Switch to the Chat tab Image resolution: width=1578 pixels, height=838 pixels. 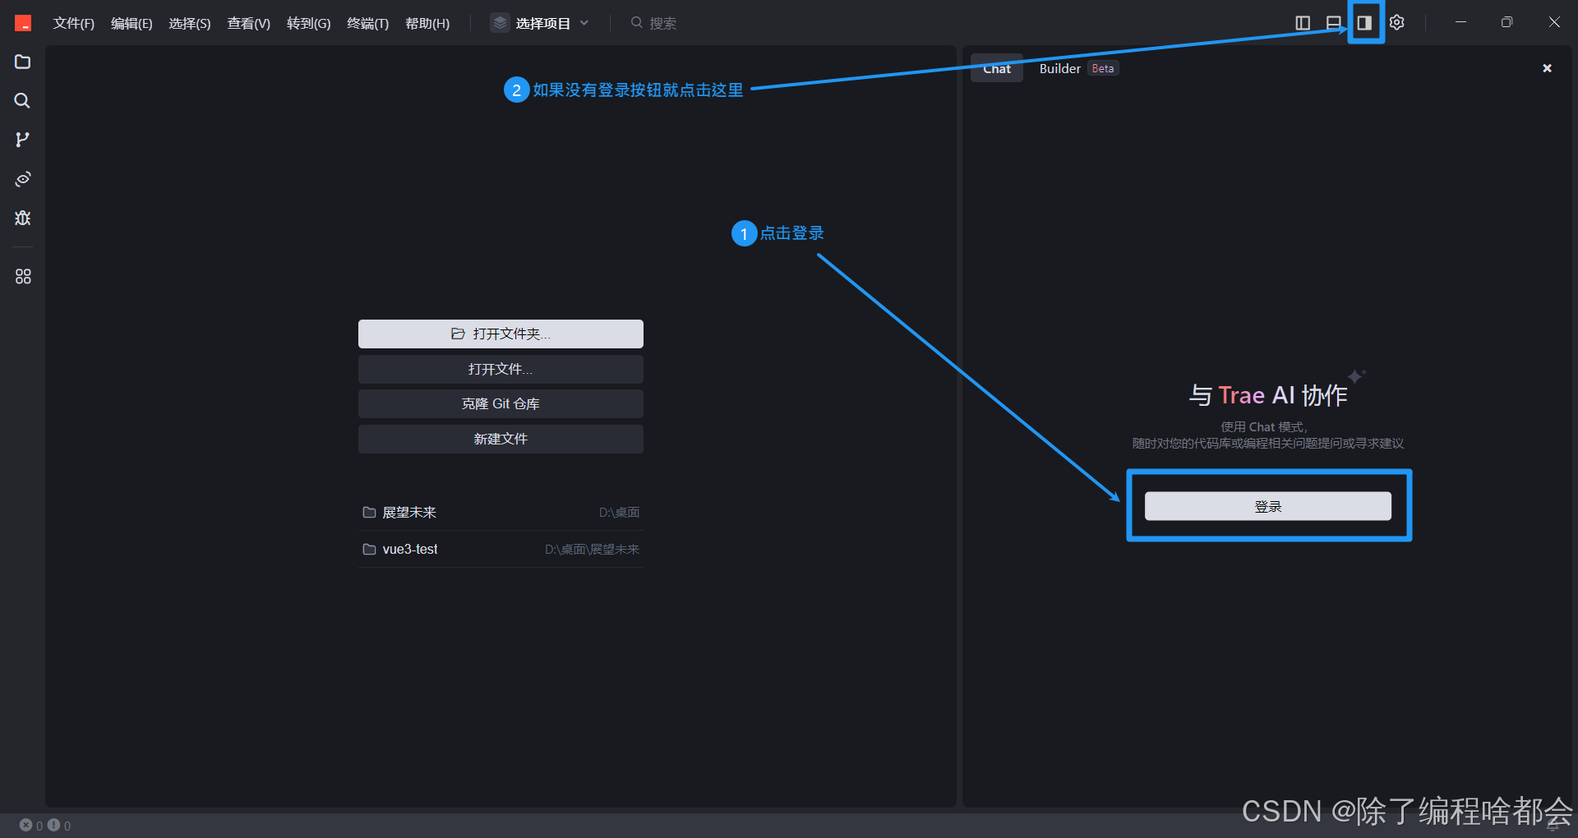(x=997, y=68)
